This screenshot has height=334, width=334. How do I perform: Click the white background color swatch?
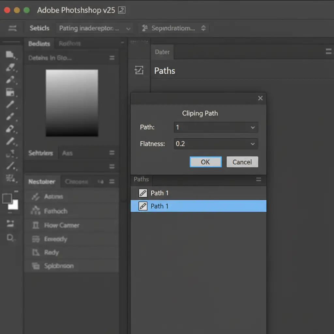pos(14,205)
